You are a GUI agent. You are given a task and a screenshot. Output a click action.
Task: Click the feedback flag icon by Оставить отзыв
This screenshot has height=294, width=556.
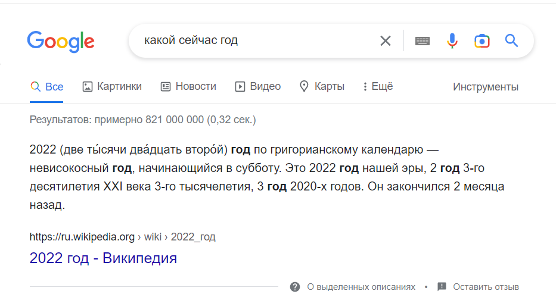click(x=442, y=287)
